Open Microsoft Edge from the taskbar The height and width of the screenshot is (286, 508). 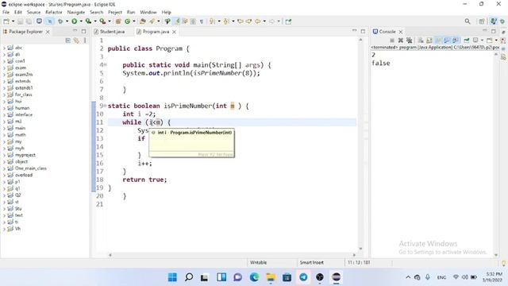254,277
